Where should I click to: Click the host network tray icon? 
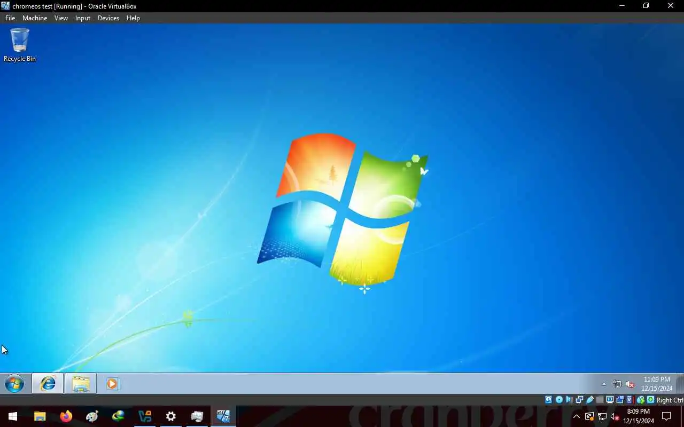point(602,416)
